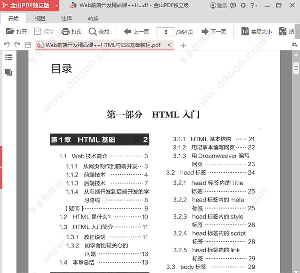Click the 第1章 HTML基础 chapter heading

point(99,140)
